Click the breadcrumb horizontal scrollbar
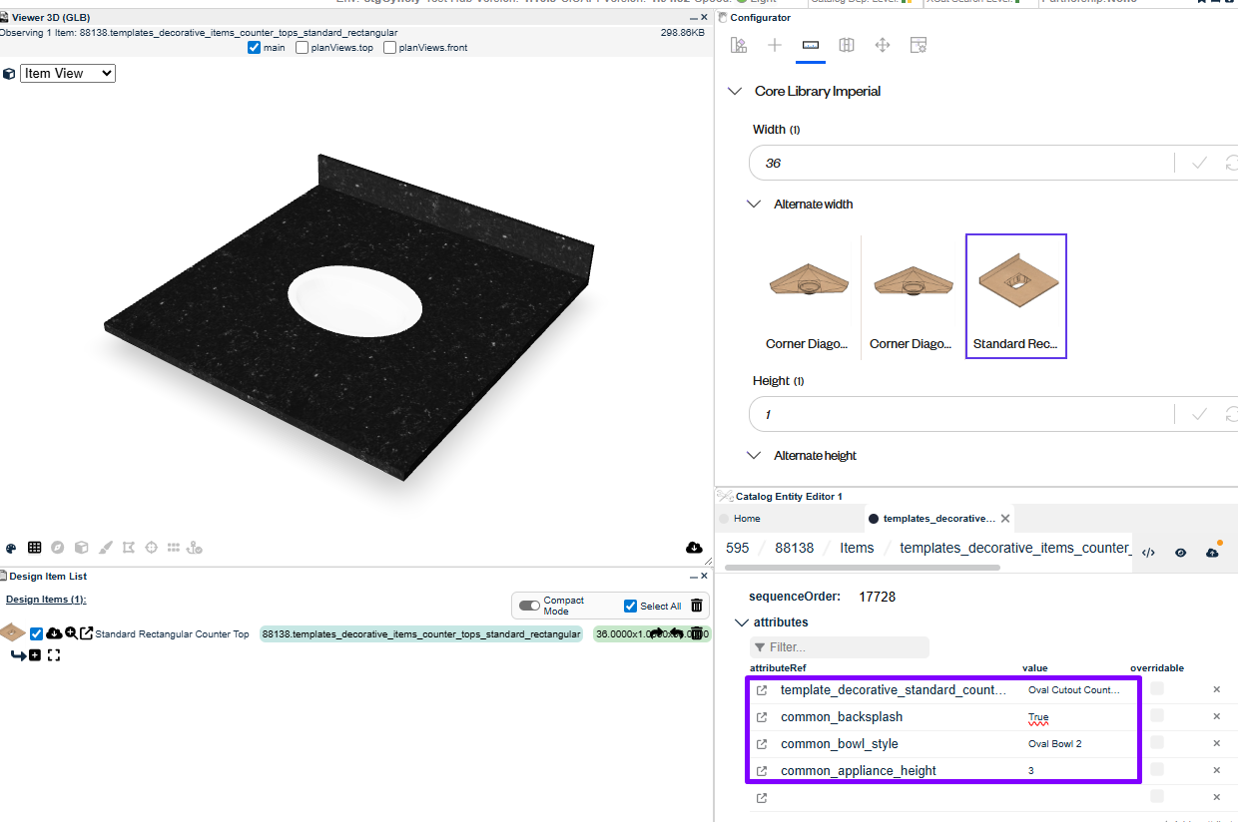1238x822 pixels. (863, 568)
